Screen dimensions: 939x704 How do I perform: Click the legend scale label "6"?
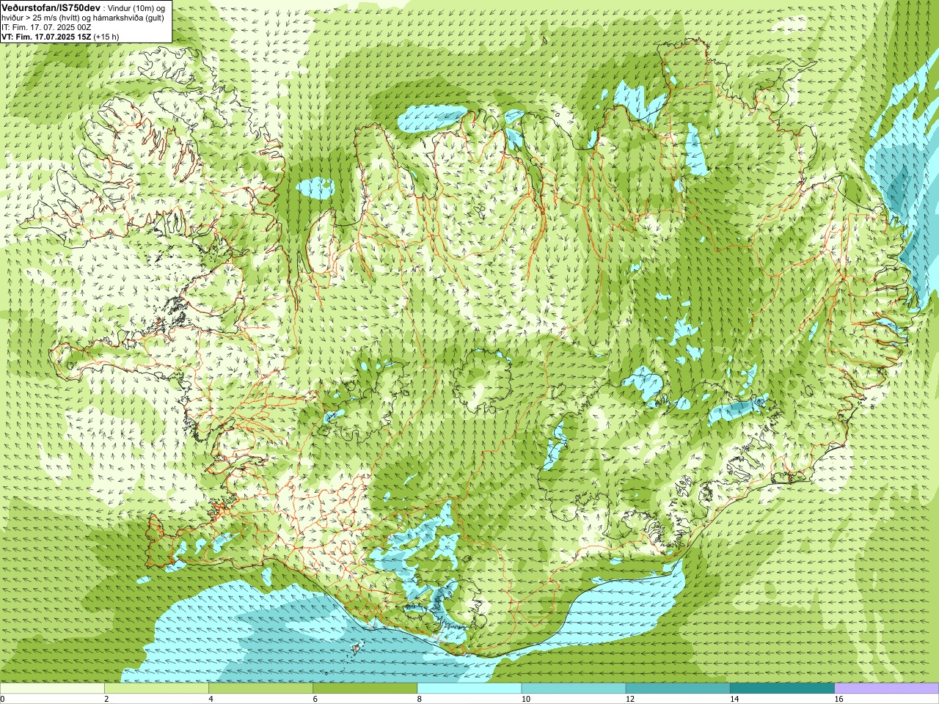click(315, 699)
